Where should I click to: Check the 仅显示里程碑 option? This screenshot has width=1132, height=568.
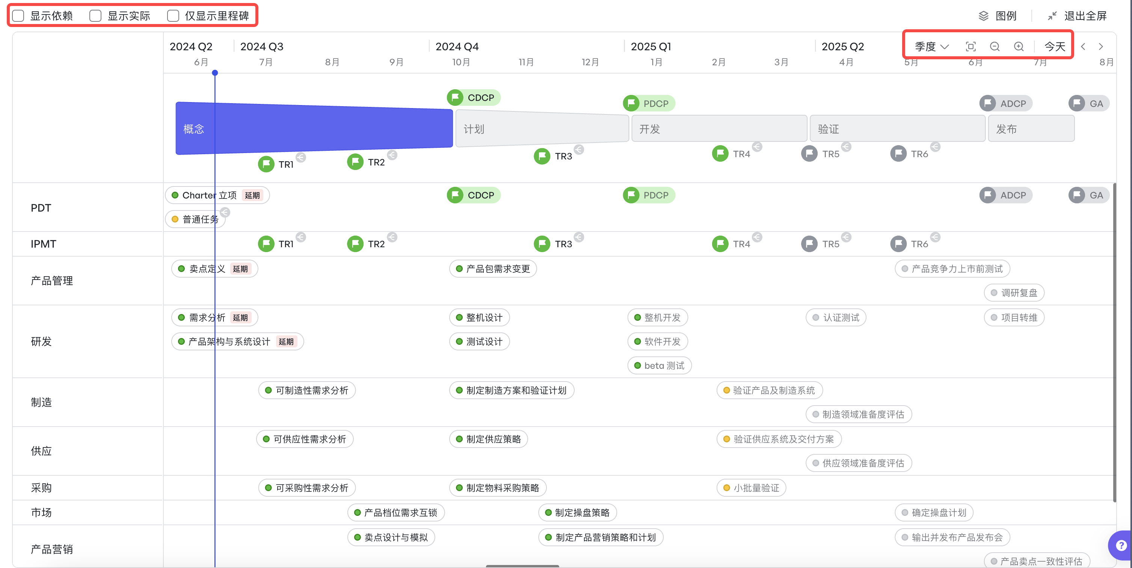point(173,16)
